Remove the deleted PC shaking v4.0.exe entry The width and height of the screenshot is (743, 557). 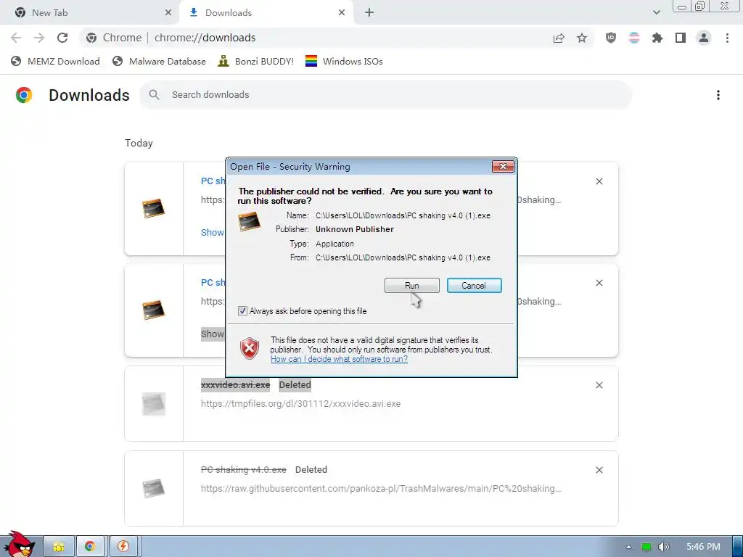point(599,470)
